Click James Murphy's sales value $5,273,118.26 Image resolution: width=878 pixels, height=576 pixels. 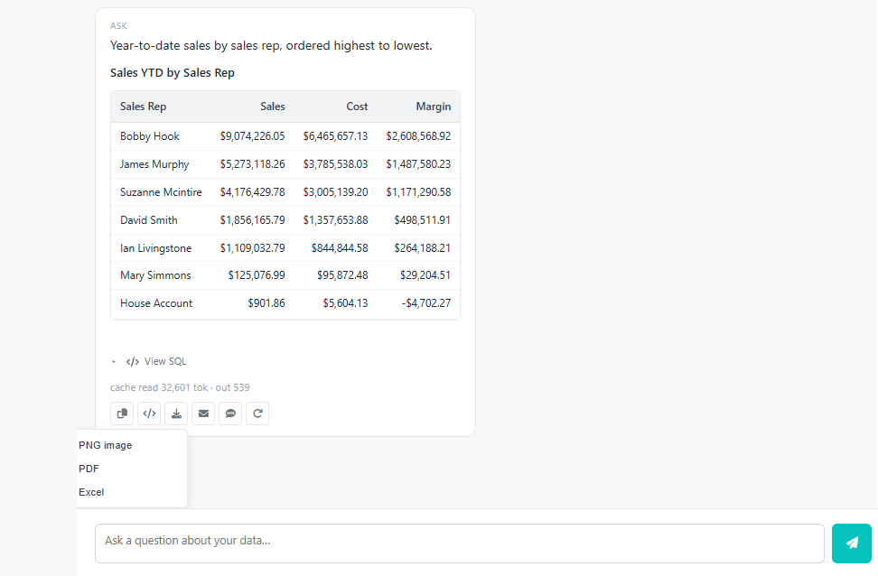(253, 164)
